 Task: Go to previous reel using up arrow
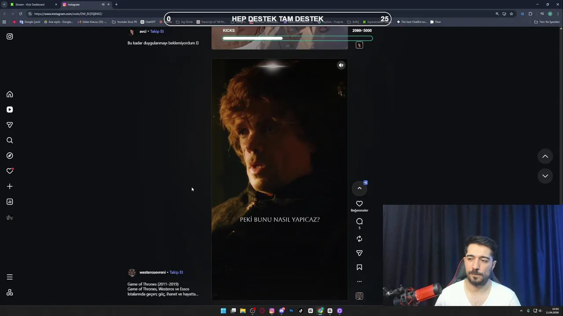tap(545, 156)
